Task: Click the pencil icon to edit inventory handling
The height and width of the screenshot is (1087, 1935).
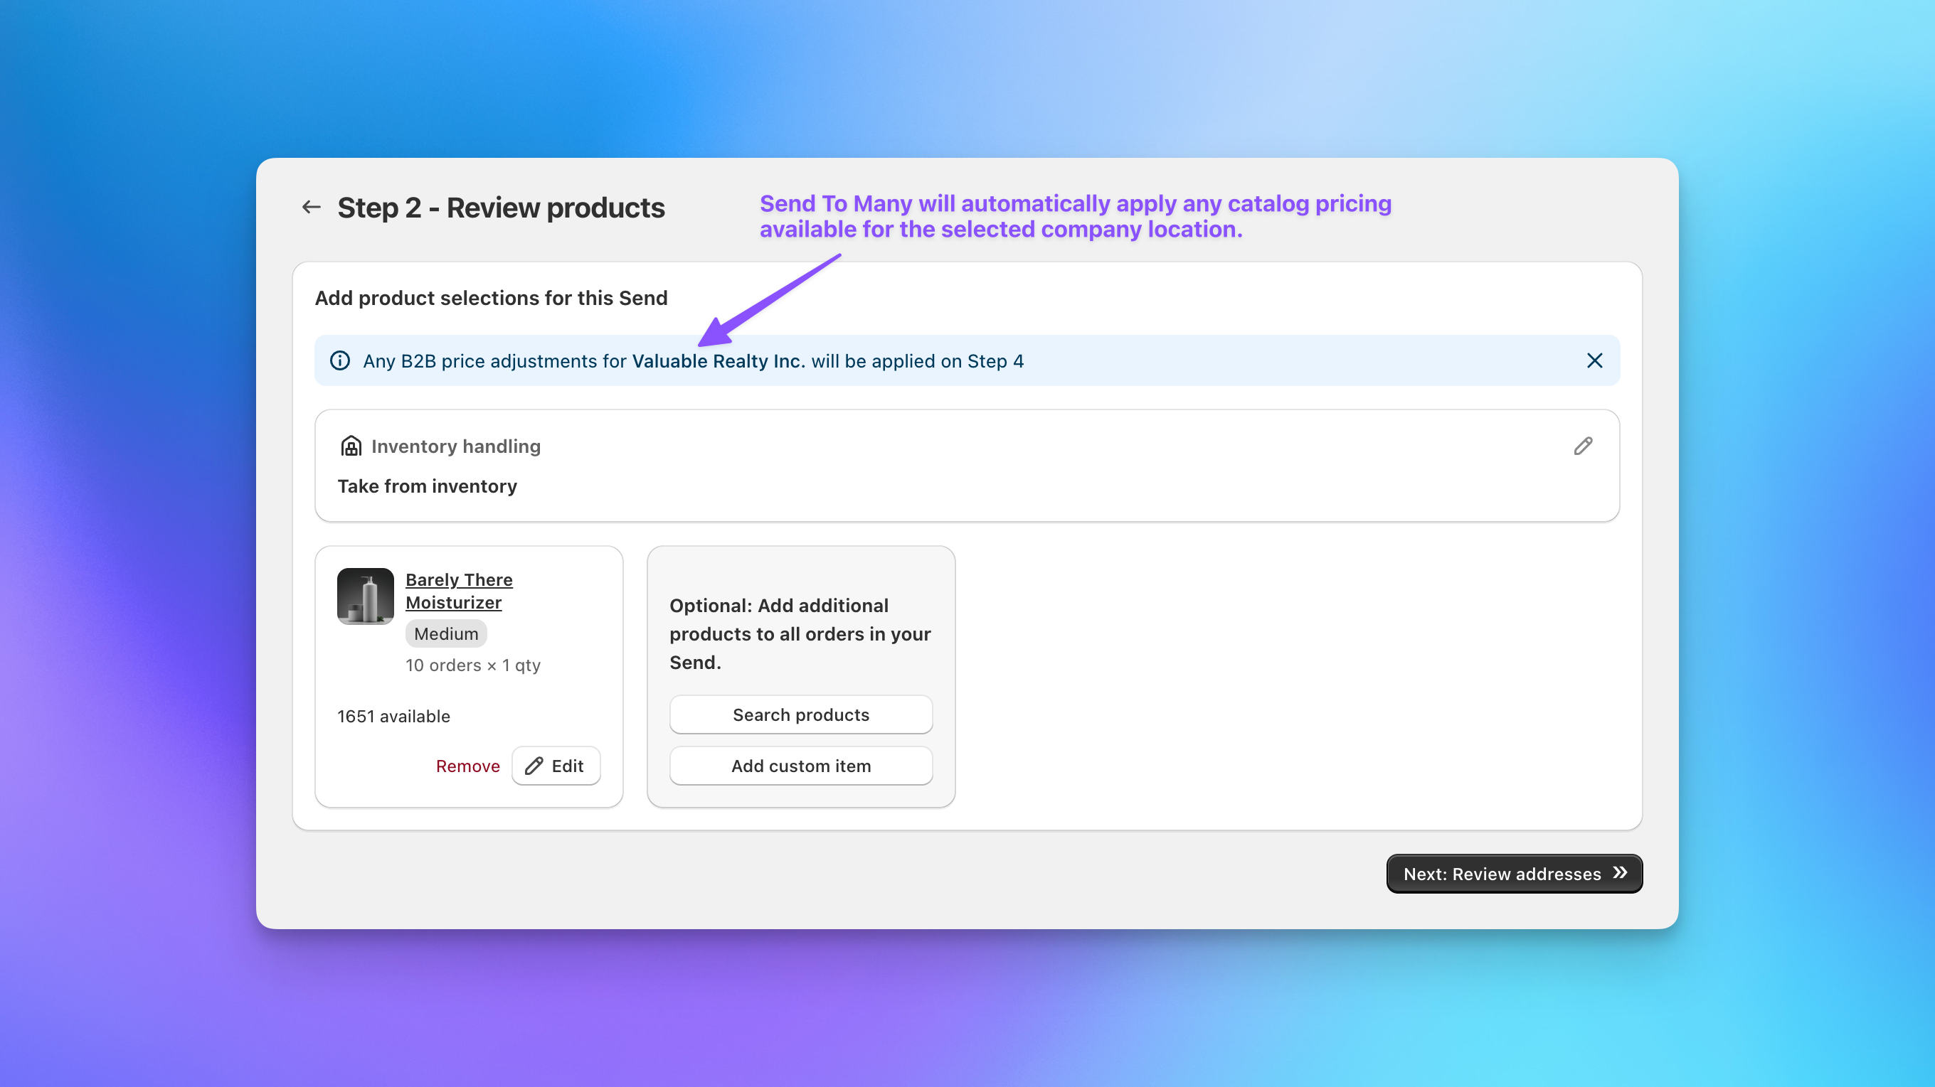Action: coord(1583,446)
